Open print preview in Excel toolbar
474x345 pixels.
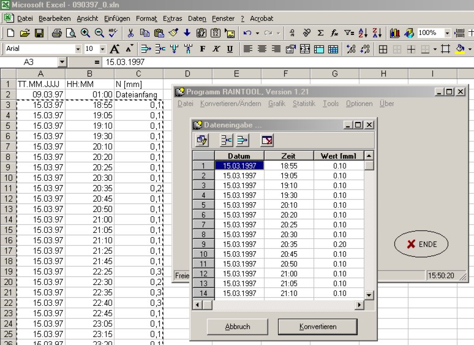pyautogui.click(x=71, y=33)
